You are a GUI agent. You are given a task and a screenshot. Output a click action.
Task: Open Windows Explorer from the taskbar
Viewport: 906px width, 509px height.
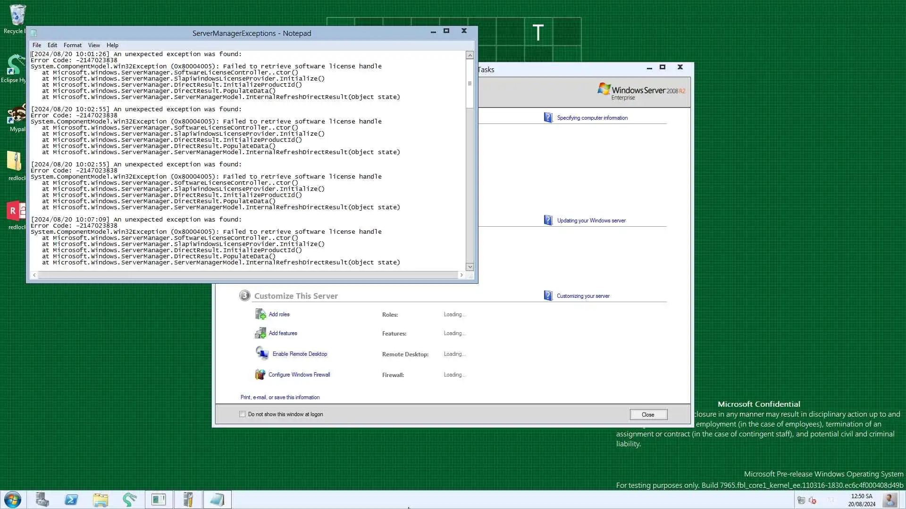tap(101, 500)
